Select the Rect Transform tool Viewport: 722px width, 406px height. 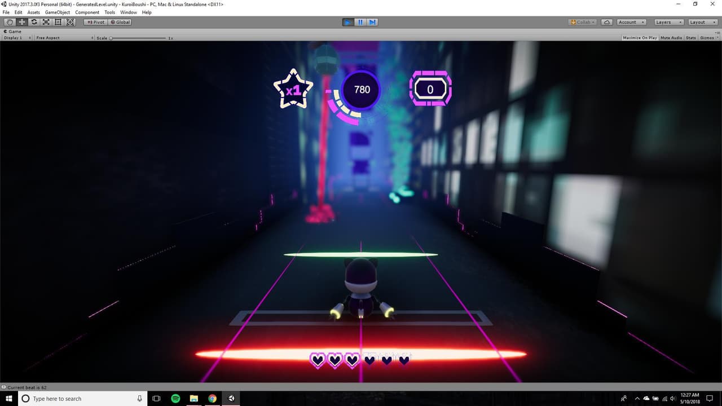(58, 22)
